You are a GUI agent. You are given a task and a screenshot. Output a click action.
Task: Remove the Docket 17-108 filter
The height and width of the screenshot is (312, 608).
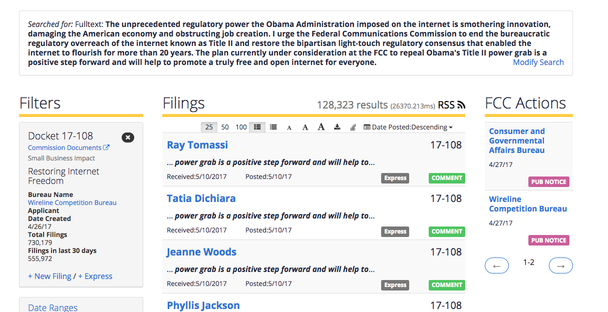click(128, 137)
